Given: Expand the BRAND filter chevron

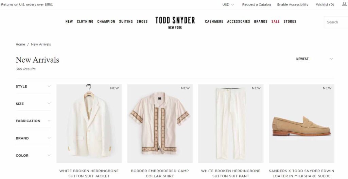Looking at the screenshot, I should click(x=49, y=138).
